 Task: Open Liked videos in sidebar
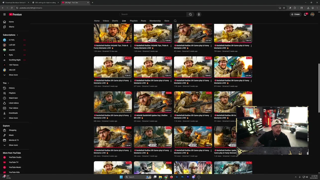(14, 103)
